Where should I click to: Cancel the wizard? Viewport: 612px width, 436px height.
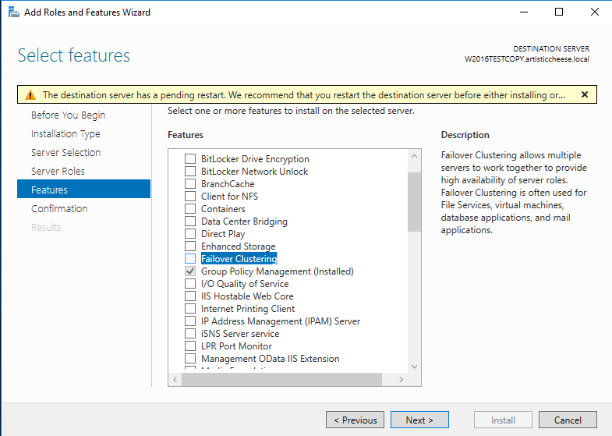(x=568, y=420)
